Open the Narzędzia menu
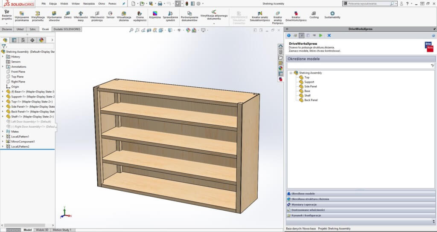 (x=89, y=3)
